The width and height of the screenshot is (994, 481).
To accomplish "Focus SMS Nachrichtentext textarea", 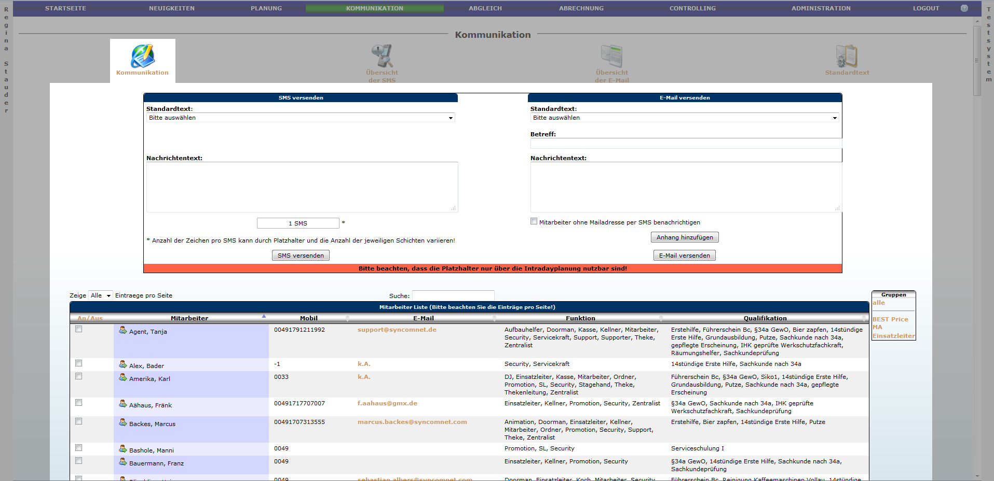I will pos(302,187).
